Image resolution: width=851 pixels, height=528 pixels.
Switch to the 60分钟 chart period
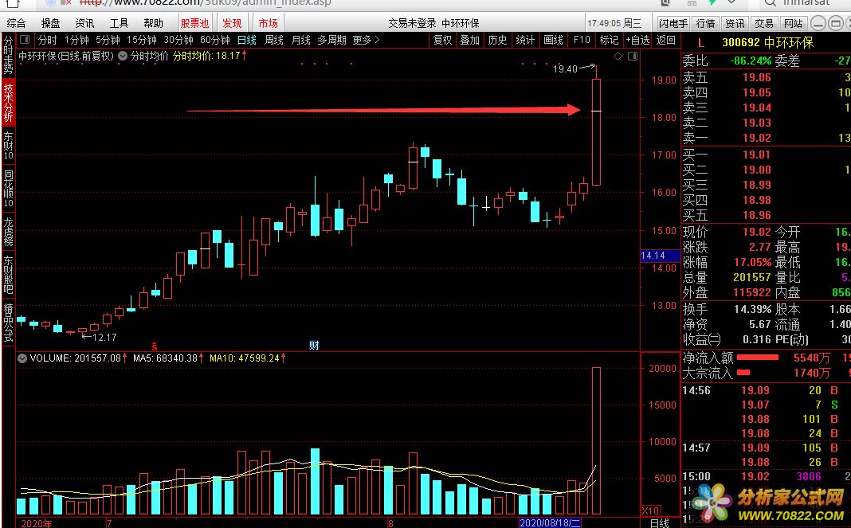click(x=215, y=40)
